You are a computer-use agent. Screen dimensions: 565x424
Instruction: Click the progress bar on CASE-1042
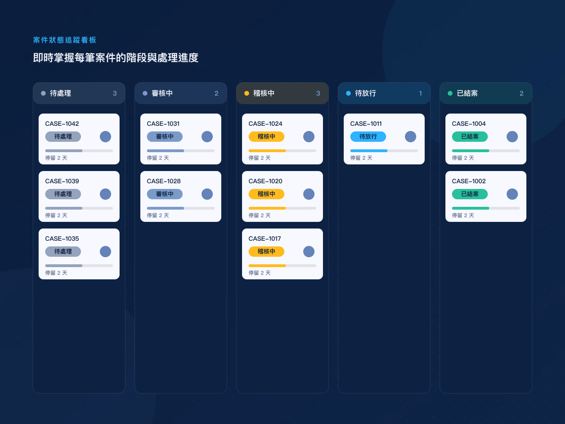click(79, 151)
